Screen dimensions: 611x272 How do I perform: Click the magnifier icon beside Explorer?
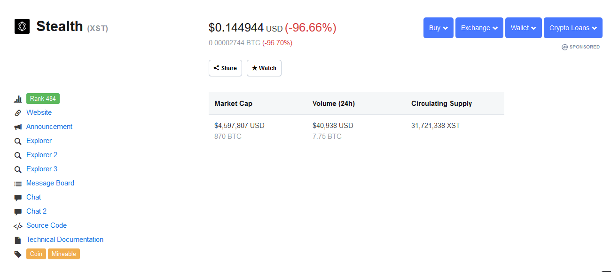18,140
